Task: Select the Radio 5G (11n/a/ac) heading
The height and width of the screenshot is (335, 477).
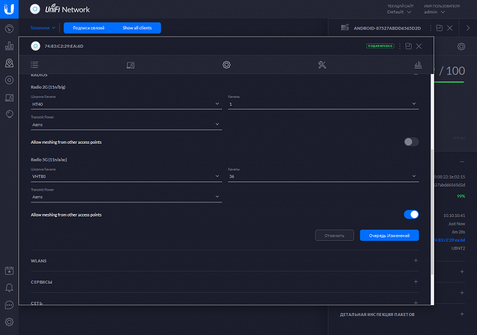Action: tap(49, 160)
